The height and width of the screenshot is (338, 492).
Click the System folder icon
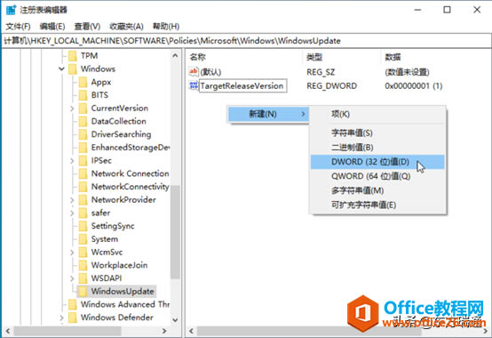(83, 239)
